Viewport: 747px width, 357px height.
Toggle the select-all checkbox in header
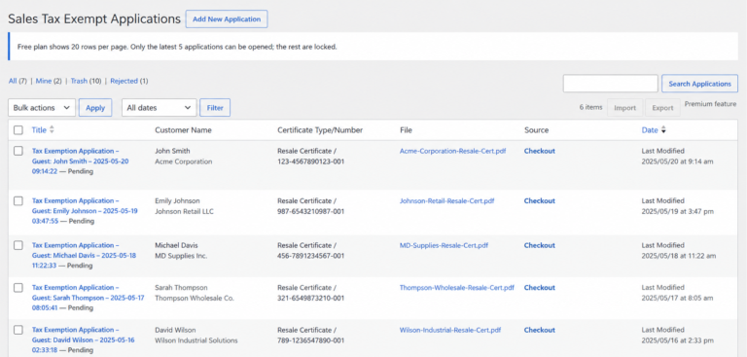[x=18, y=130]
